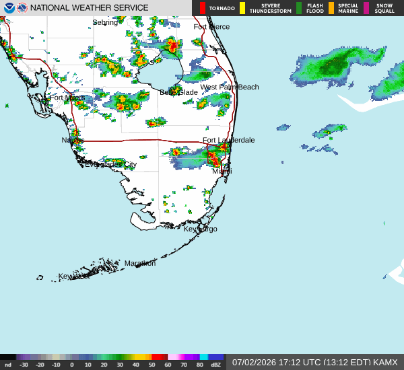Click the TORNADO legend label
This screenshot has width=404, height=370.
click(x=222, y=8)
